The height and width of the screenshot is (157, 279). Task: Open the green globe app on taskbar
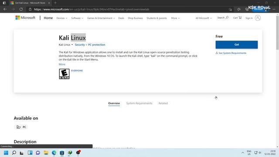tap(70, 153)
